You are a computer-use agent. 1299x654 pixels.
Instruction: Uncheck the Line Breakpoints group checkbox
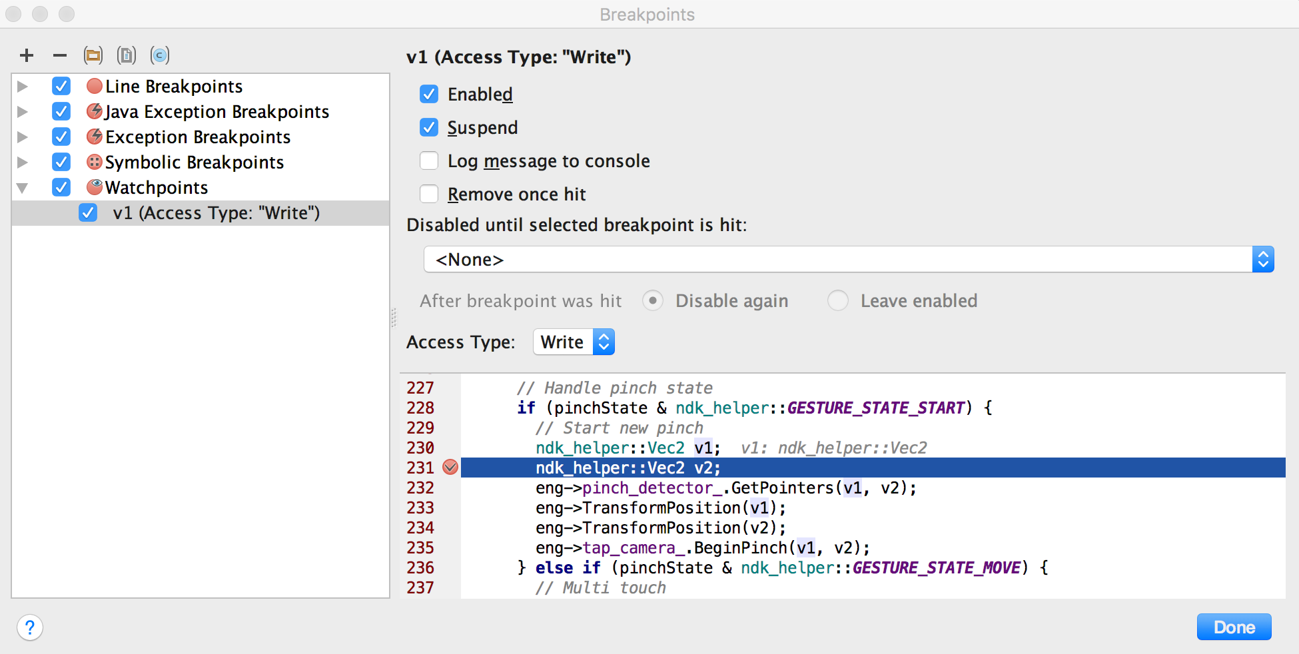pyautogui.click(x=61, y=87)
